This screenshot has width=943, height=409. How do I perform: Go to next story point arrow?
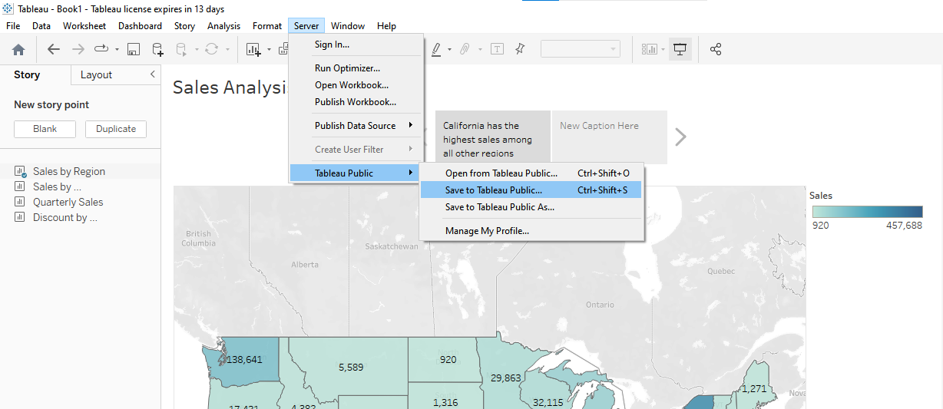[680, 137]
